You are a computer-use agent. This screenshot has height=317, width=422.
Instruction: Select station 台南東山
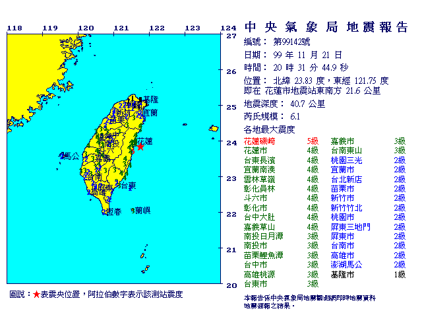tap(346, 151)
